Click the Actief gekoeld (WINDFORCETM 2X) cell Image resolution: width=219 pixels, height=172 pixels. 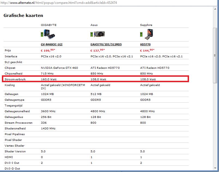pos(63,87)
